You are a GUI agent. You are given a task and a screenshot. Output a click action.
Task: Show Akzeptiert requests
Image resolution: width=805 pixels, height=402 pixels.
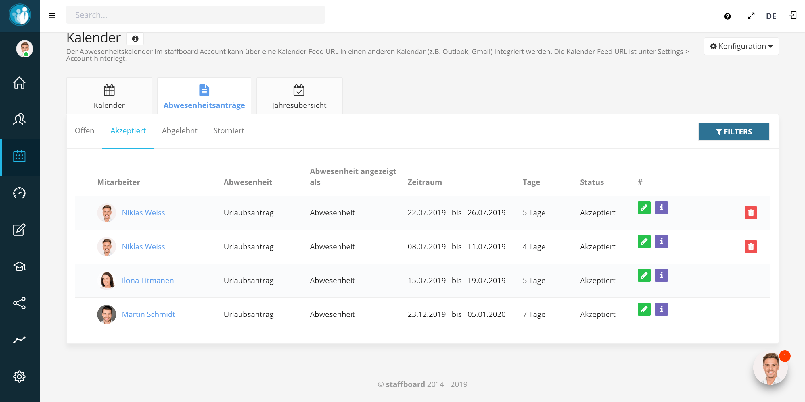click(128, 130)
